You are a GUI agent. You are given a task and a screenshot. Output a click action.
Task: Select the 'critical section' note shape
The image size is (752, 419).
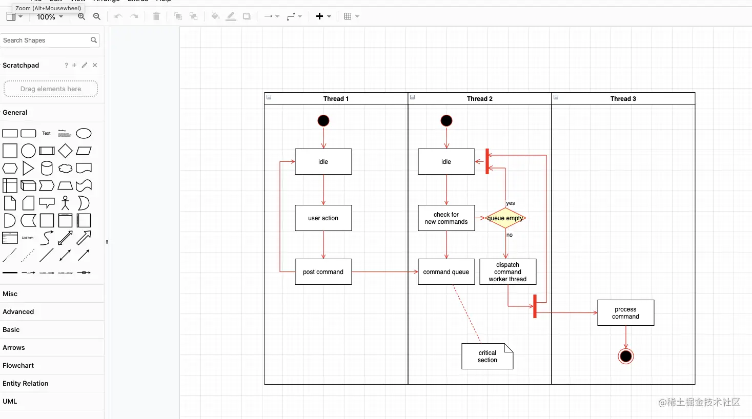click(487, 357)
